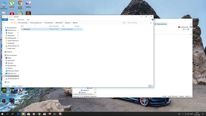Open Explorer help question mark icon
This screenshot has width=206, height=116.
152,19
